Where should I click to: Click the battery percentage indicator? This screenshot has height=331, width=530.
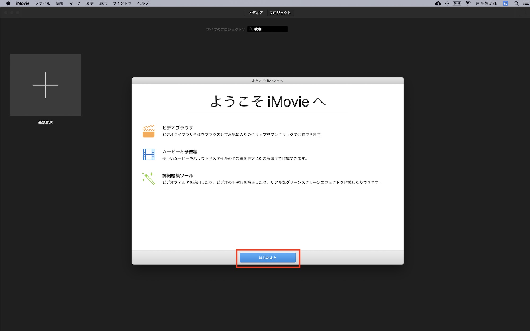457,3
